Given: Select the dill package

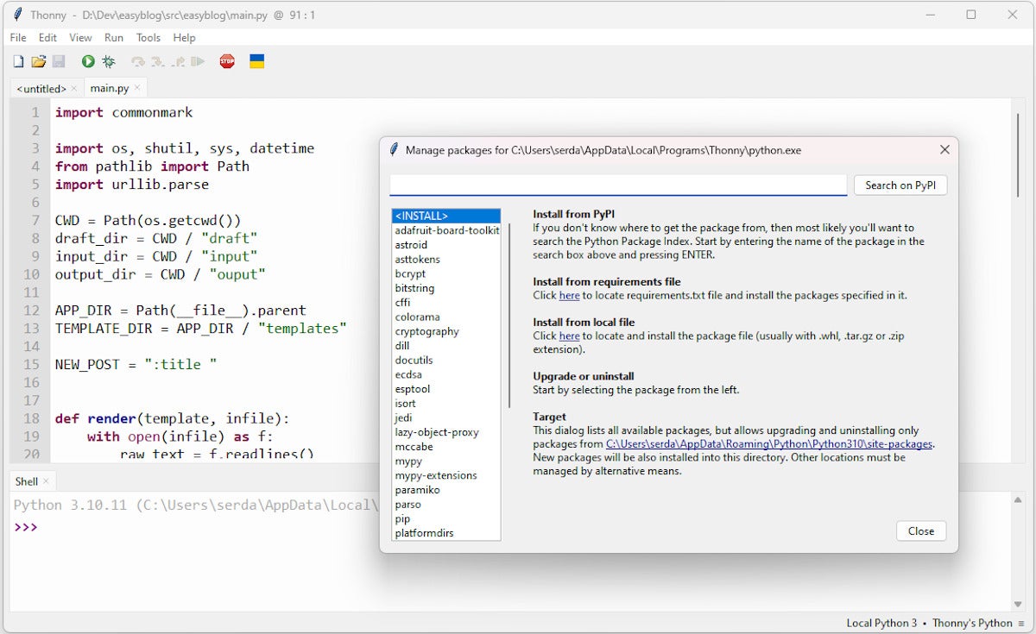Looking at the screenshot, I should pyautogui.click(x=445, y=346).
